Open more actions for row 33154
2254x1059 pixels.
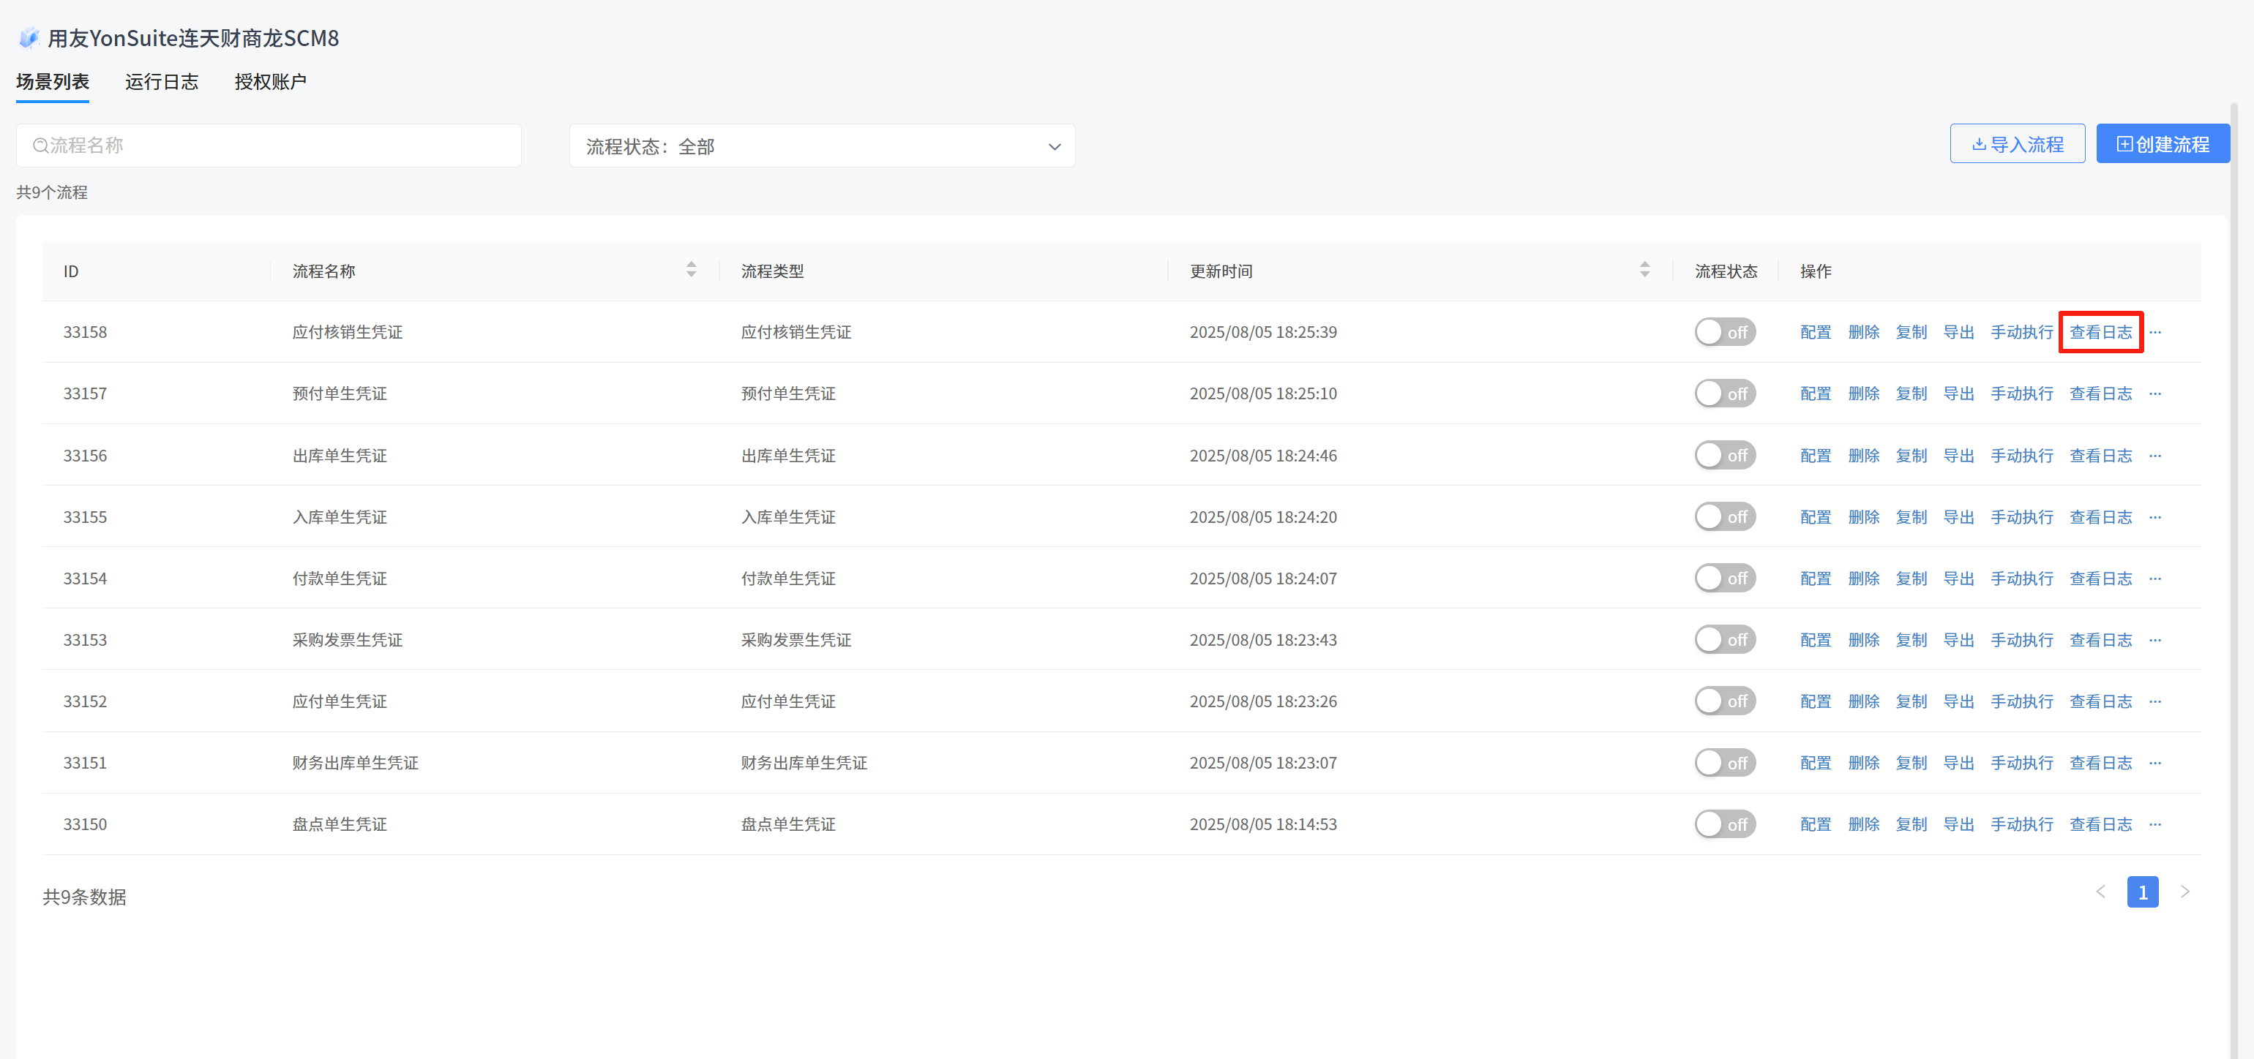pos(2155,578)
